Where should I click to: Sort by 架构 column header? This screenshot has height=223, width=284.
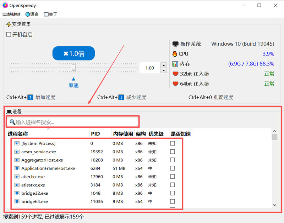[x=141, y=134]
